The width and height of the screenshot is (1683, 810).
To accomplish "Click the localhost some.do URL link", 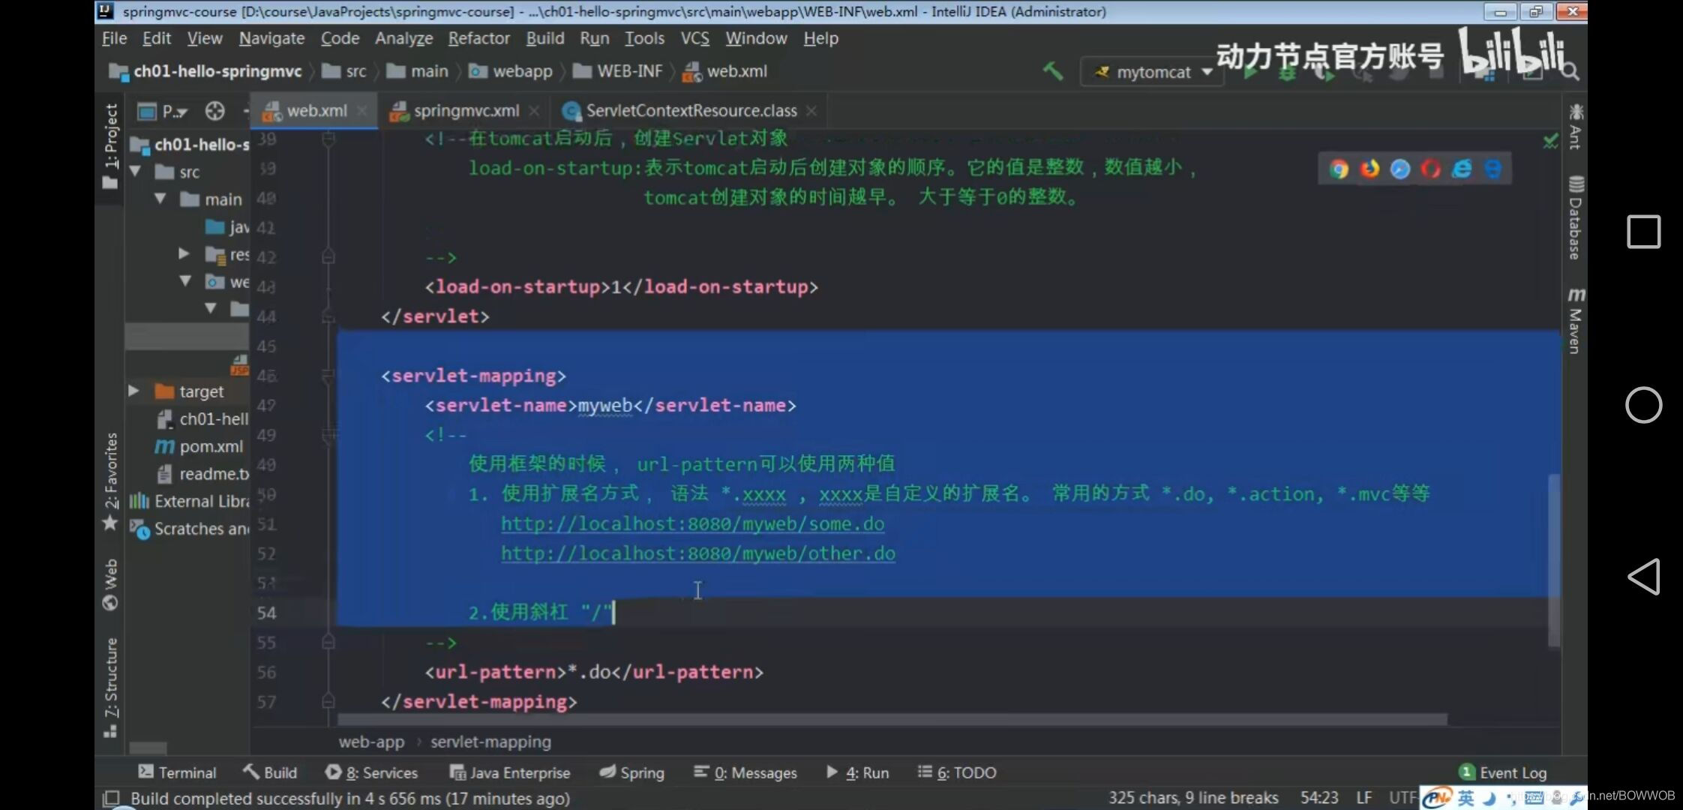I will [x=692, y=523].
